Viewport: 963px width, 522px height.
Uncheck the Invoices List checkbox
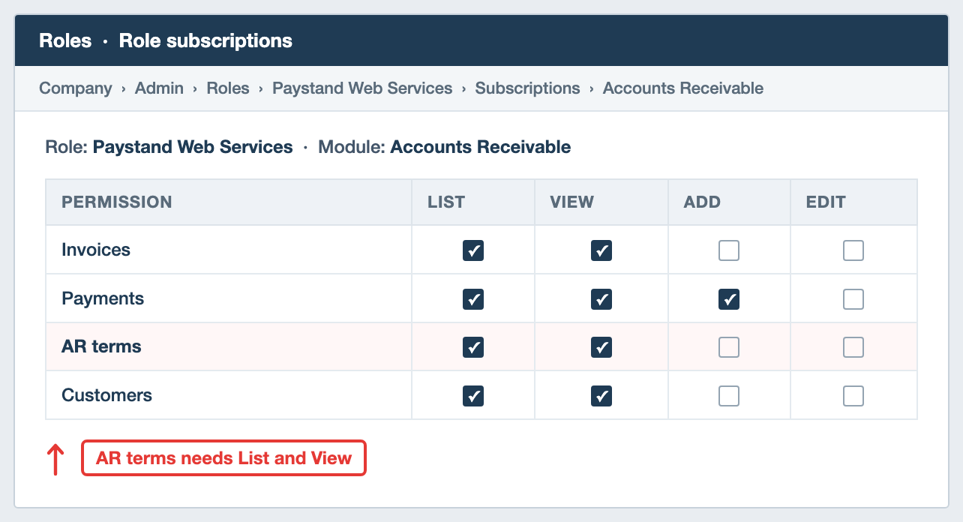tap(473, 250)
